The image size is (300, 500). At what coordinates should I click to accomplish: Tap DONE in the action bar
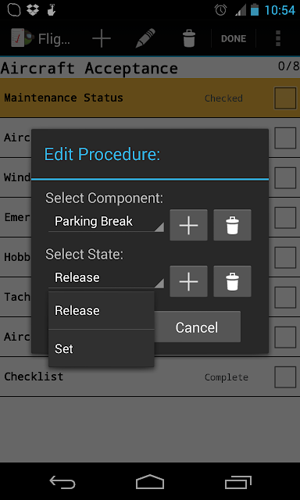pos(234,38)
